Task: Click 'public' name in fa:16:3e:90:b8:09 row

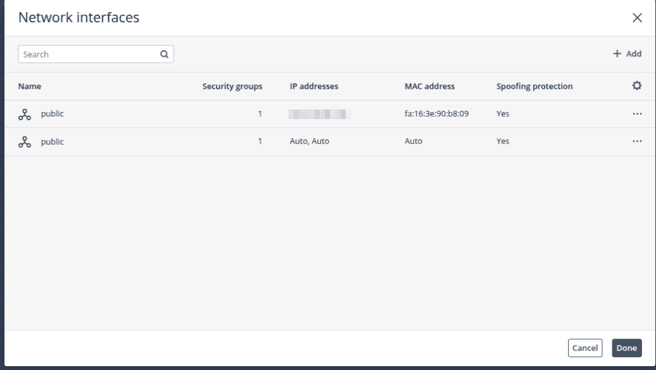Action: point(53,114)
